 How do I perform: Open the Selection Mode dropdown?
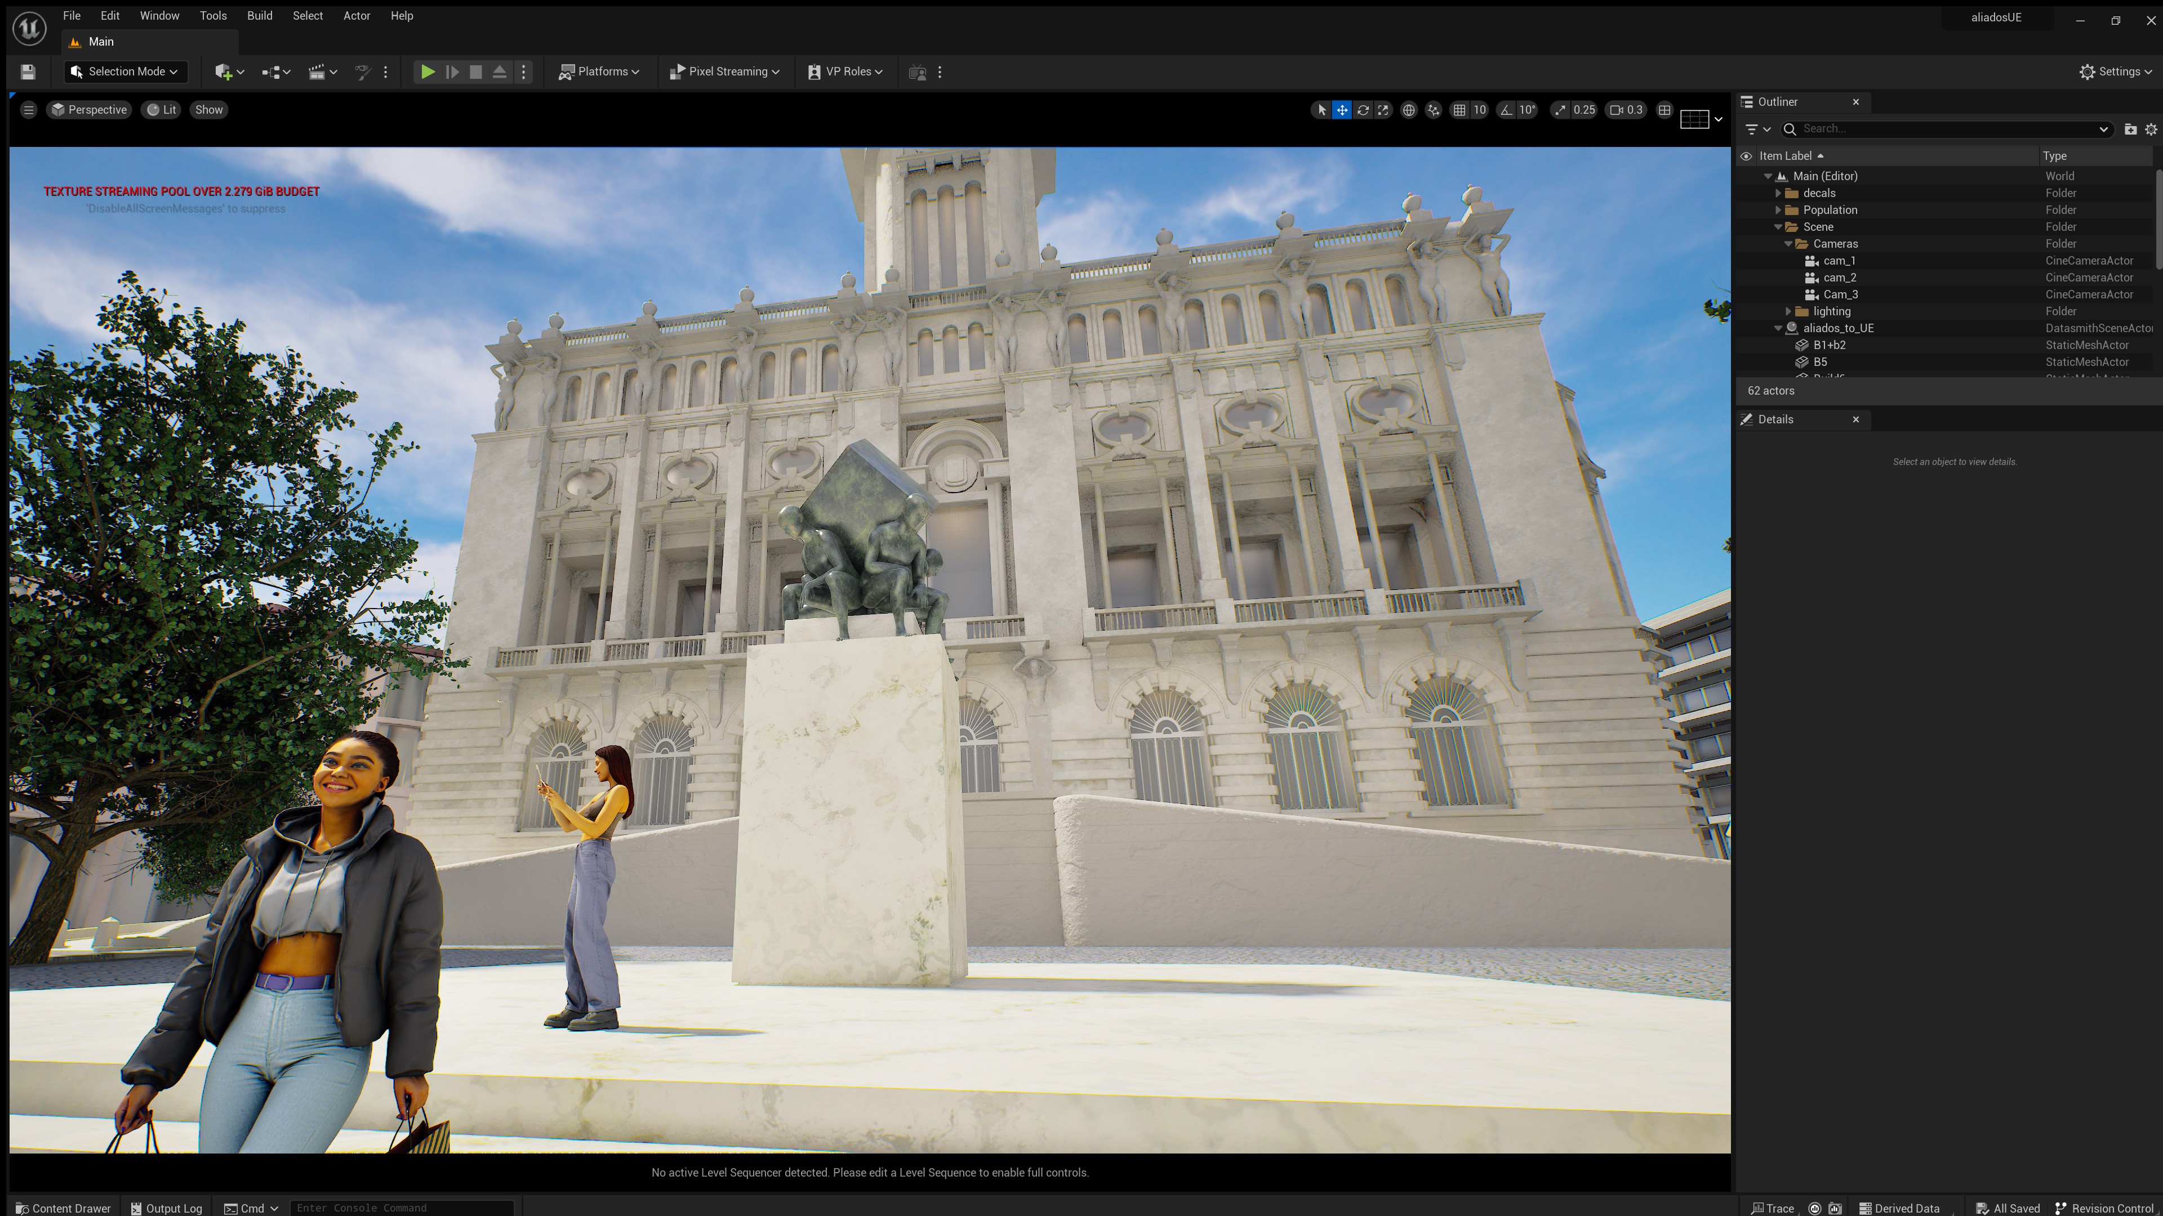[125, 72]
